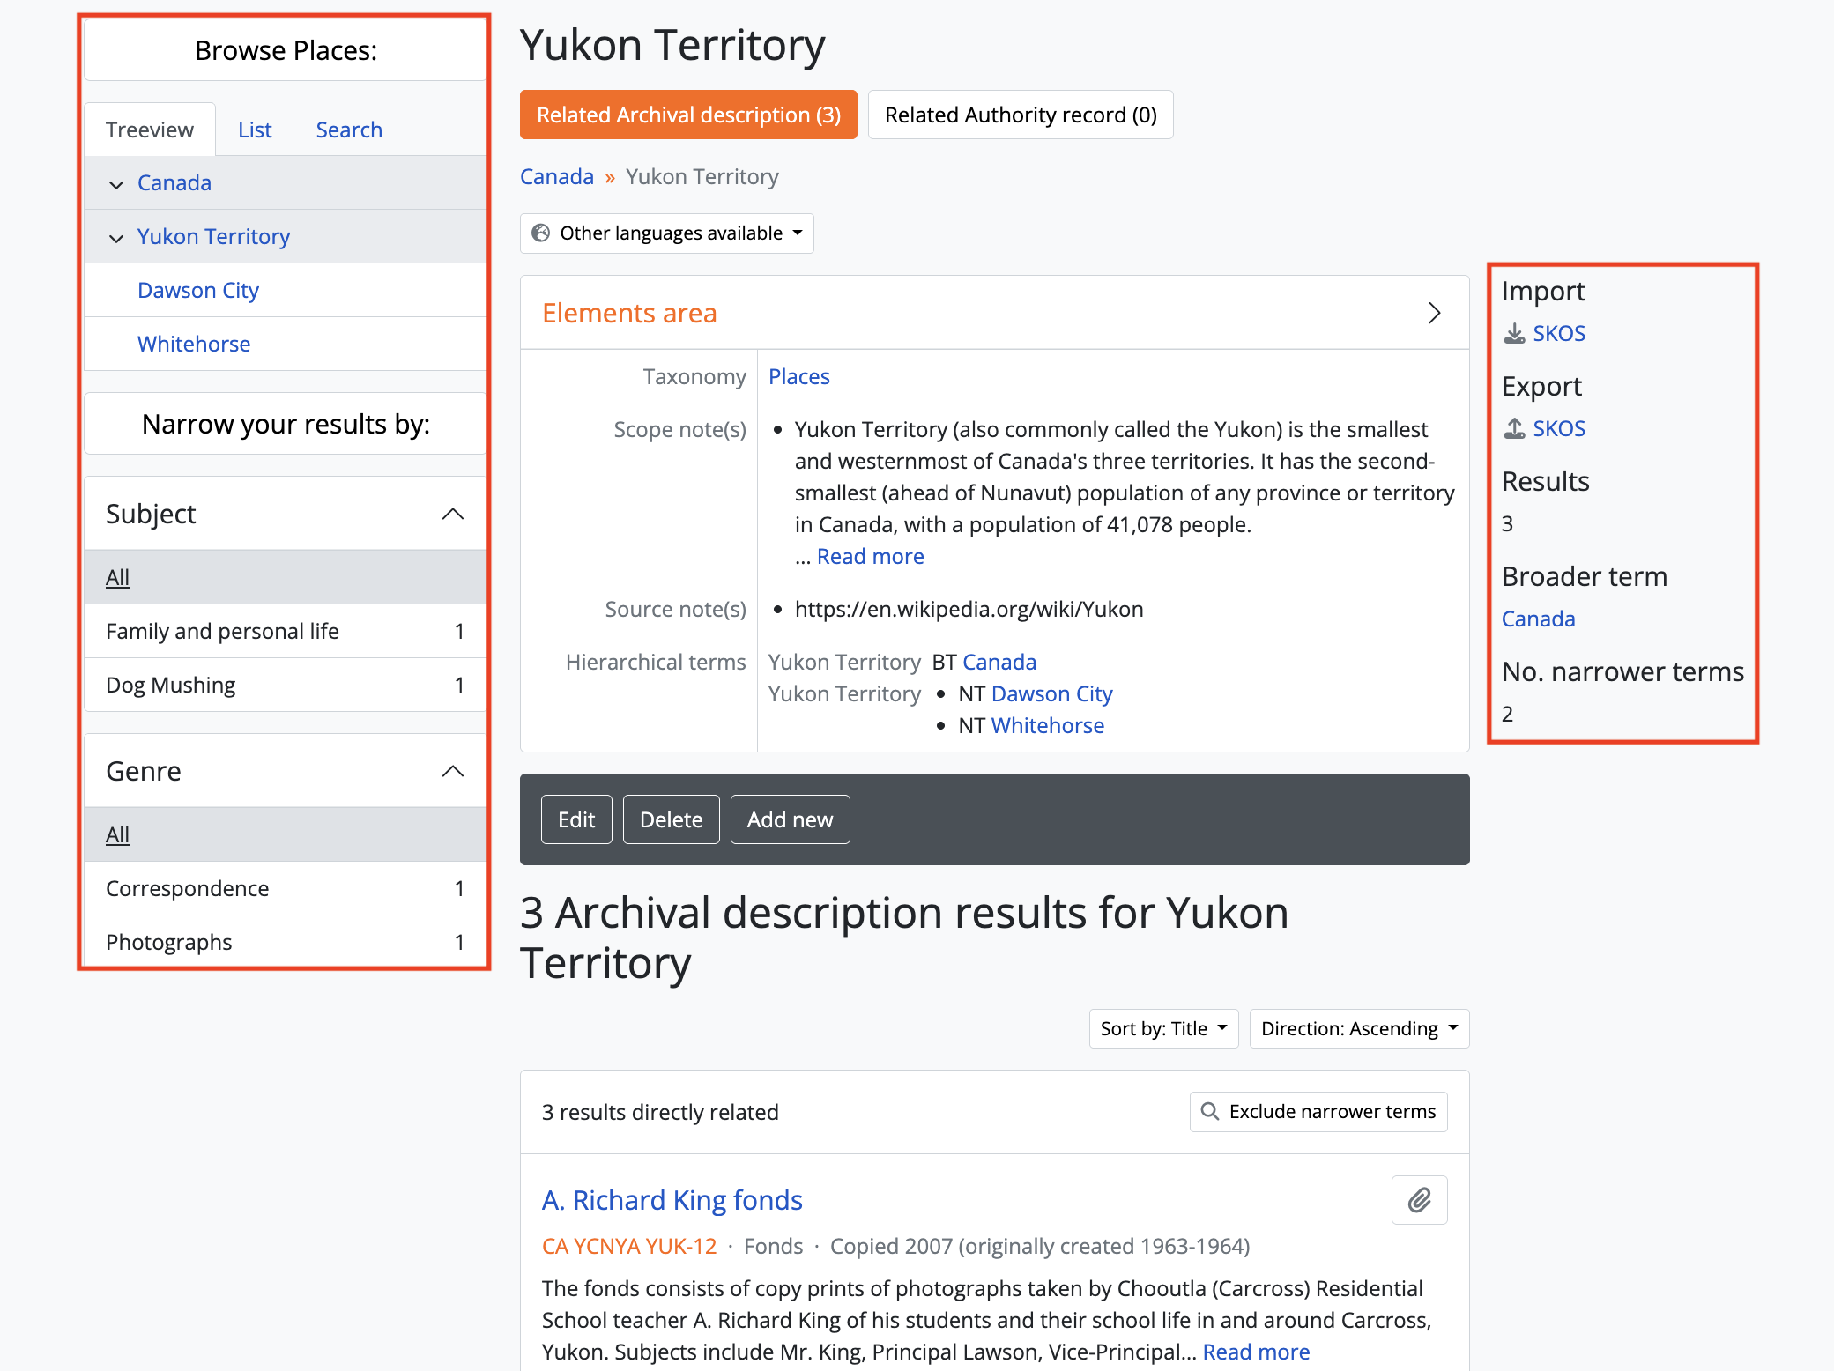The image size is (1834, 1371).
Task: Collapse the Yukon Territory tree node arrow
Action: [115, 237]
